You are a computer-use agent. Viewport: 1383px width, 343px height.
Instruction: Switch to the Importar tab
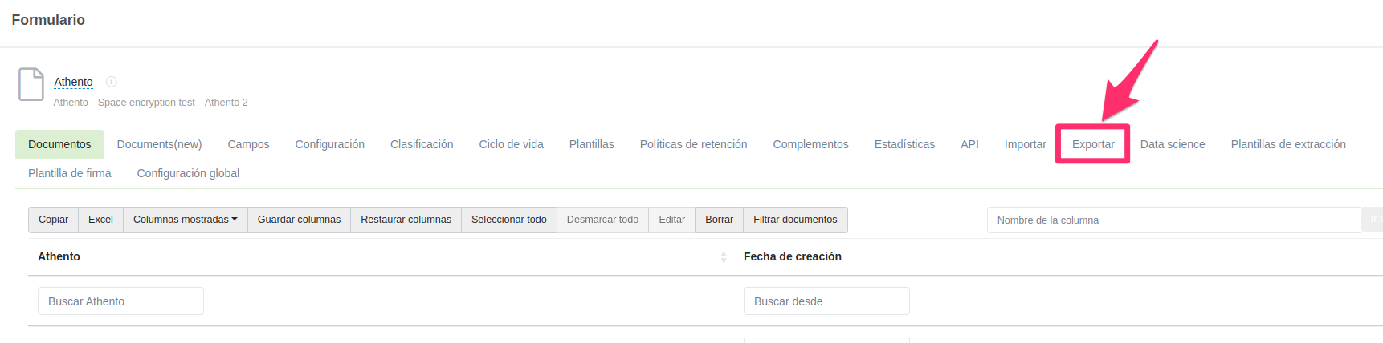(x=1025, y=144)
